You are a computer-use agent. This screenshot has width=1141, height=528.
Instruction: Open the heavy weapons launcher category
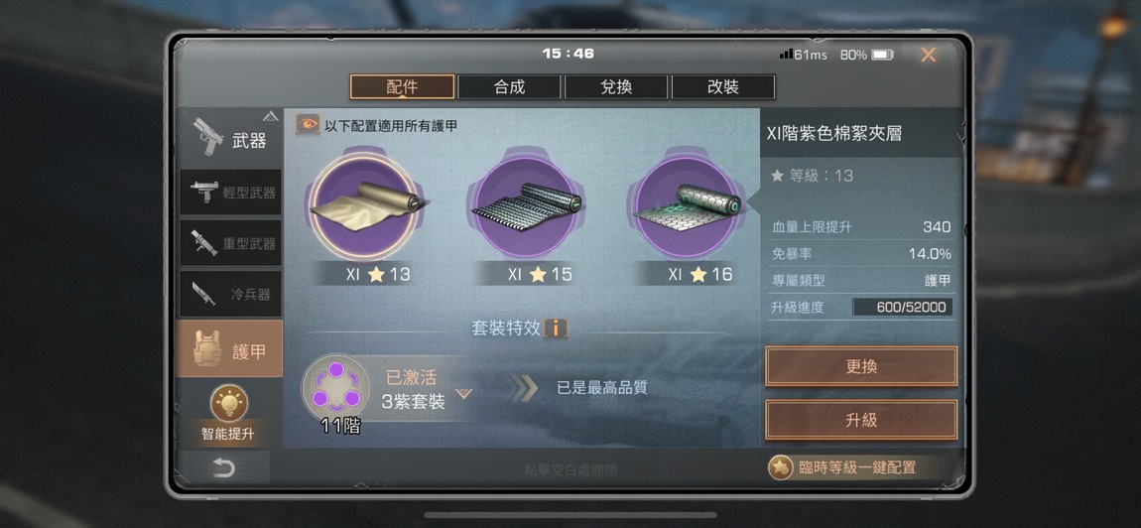[230, 243]
